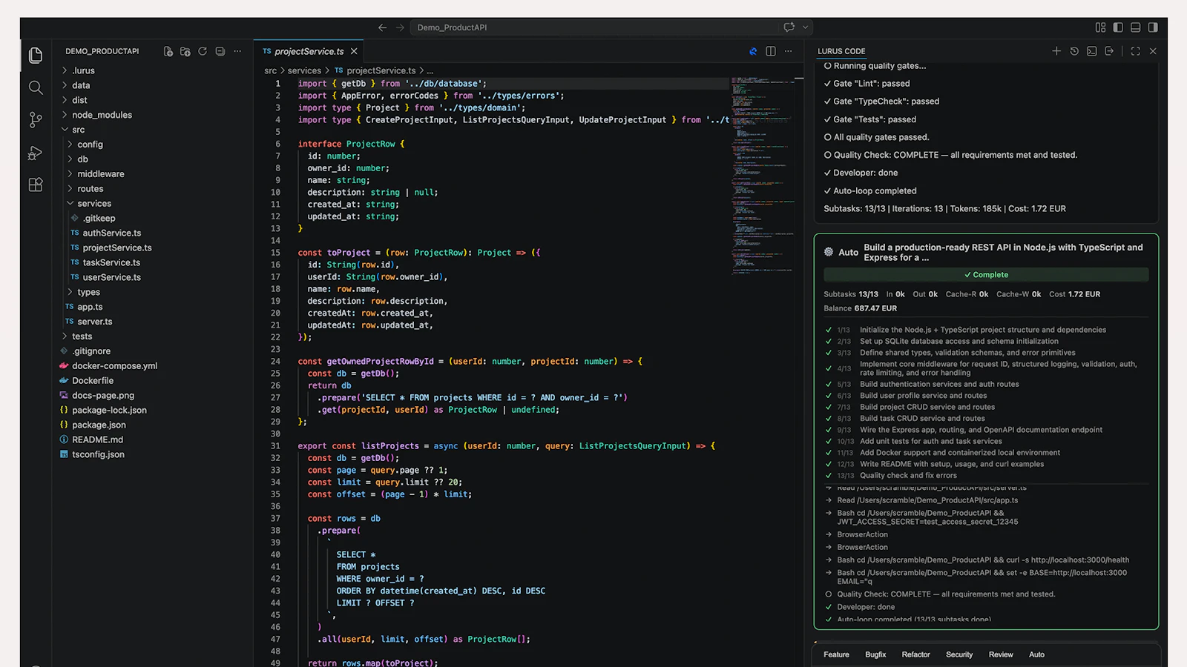This screenshot has height=667, width=1187.
Task: Select the LURUS CODE panel tab
Action: click(841, 51)
